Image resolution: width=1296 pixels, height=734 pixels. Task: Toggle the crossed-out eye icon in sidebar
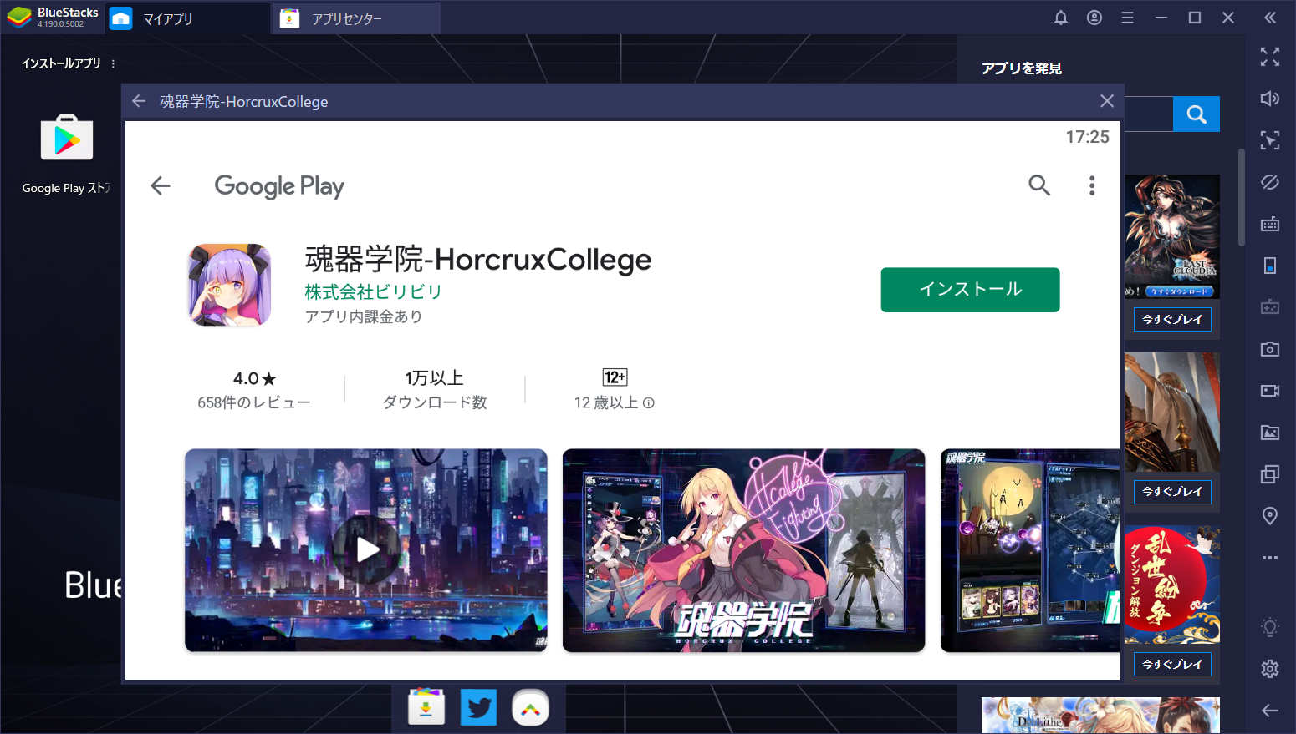click(1270, 182)
